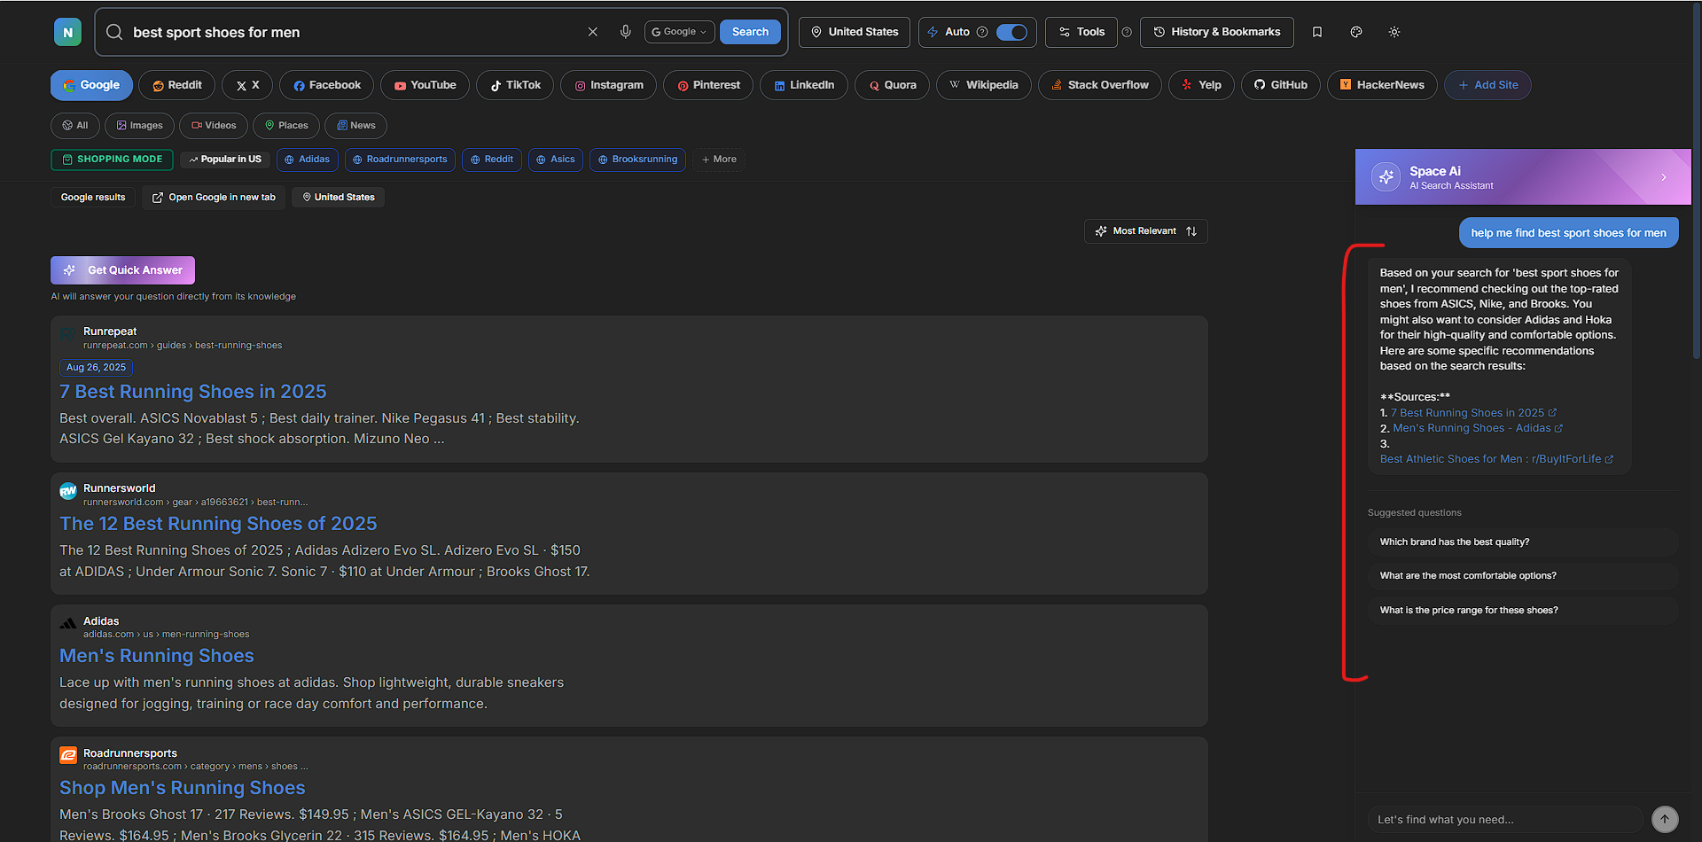1702x842 pixels.
Task: Open the Tools menu
Action: click(x=1081, y=32)
